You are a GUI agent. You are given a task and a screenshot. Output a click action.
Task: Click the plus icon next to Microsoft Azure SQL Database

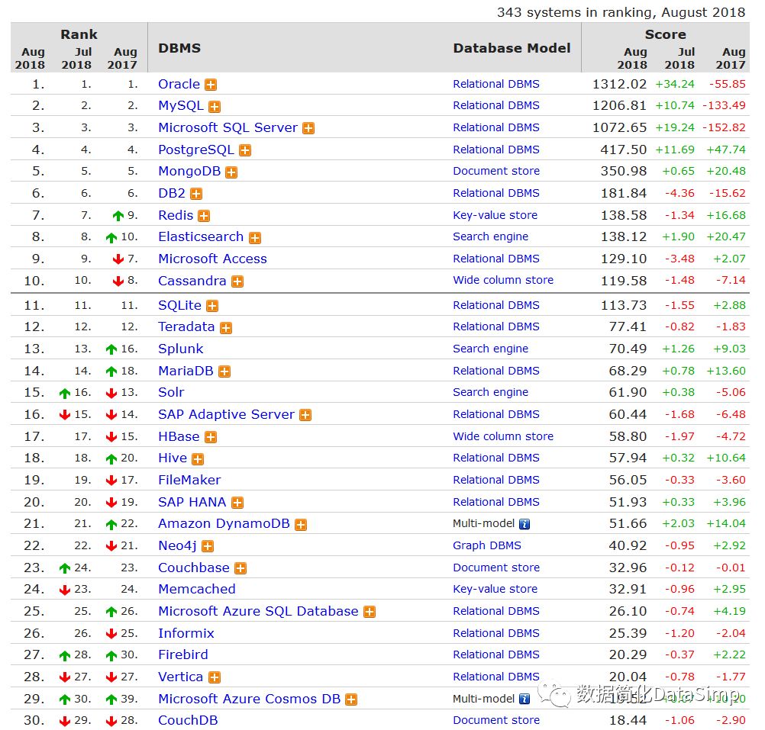click(370, 612)
